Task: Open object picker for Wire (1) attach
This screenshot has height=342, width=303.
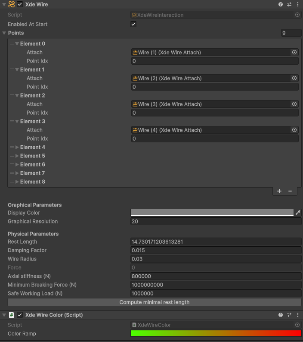Action: [x=294, y=52]
